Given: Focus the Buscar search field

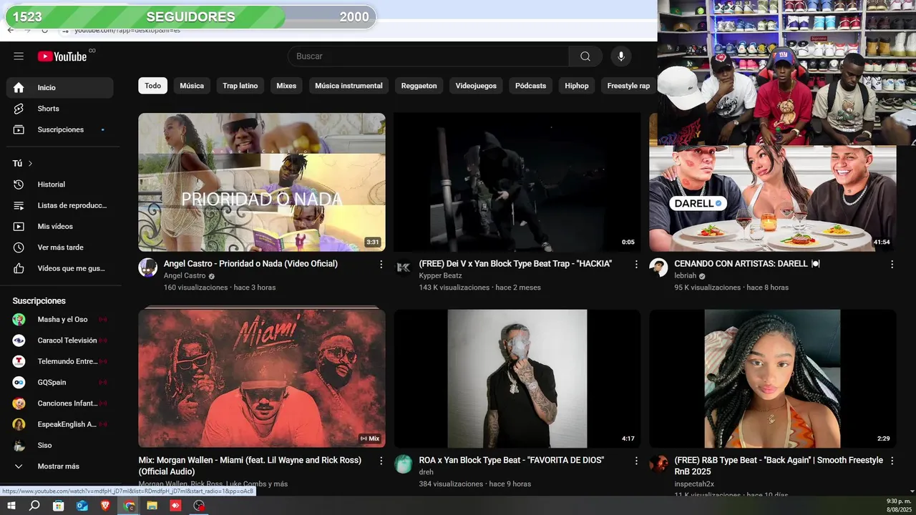Looking at the screenshot, I should click(429, 57).
